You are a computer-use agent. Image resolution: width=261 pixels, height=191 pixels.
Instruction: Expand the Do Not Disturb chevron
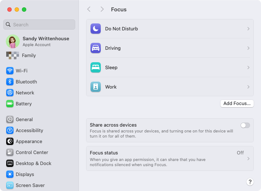[248, 29]
